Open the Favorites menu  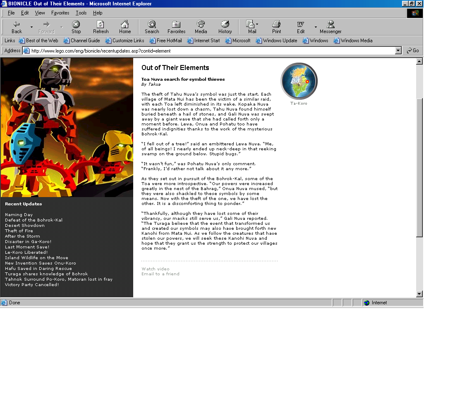[x=60, y=13]
